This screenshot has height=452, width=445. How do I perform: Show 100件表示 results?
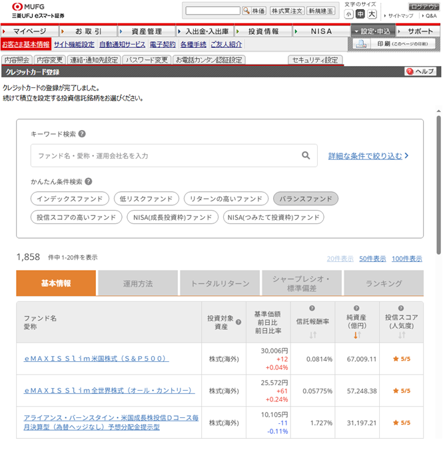(406, 259)
